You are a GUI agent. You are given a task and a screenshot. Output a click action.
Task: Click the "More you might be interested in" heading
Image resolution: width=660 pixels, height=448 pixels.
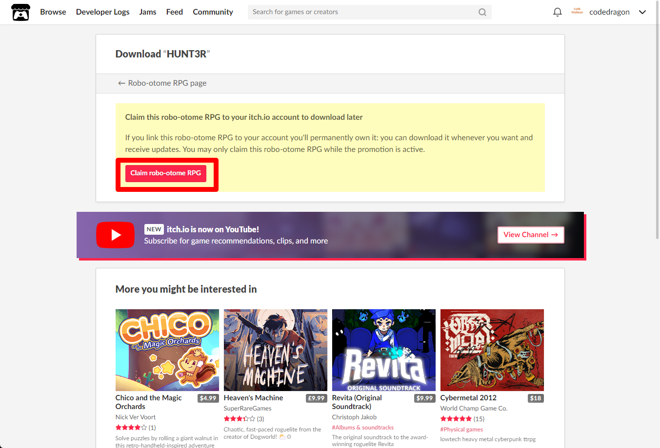coord(186,289)
